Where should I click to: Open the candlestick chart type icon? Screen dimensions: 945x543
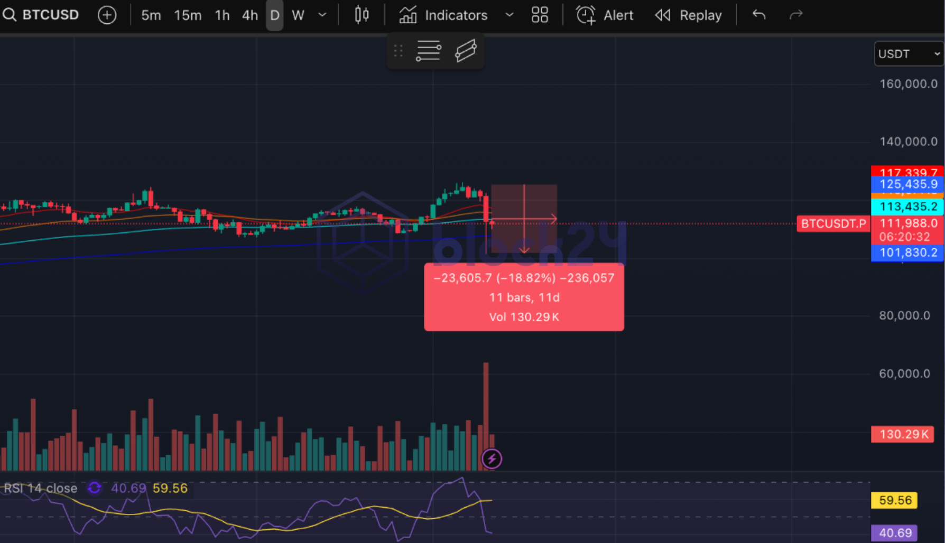pos(362,15)
